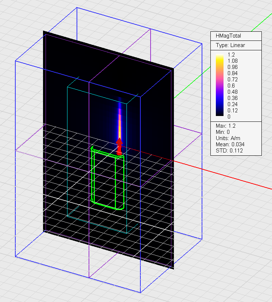Click the legend color gradient bar
The image size is (272, 302).
[x=219, y=86]
